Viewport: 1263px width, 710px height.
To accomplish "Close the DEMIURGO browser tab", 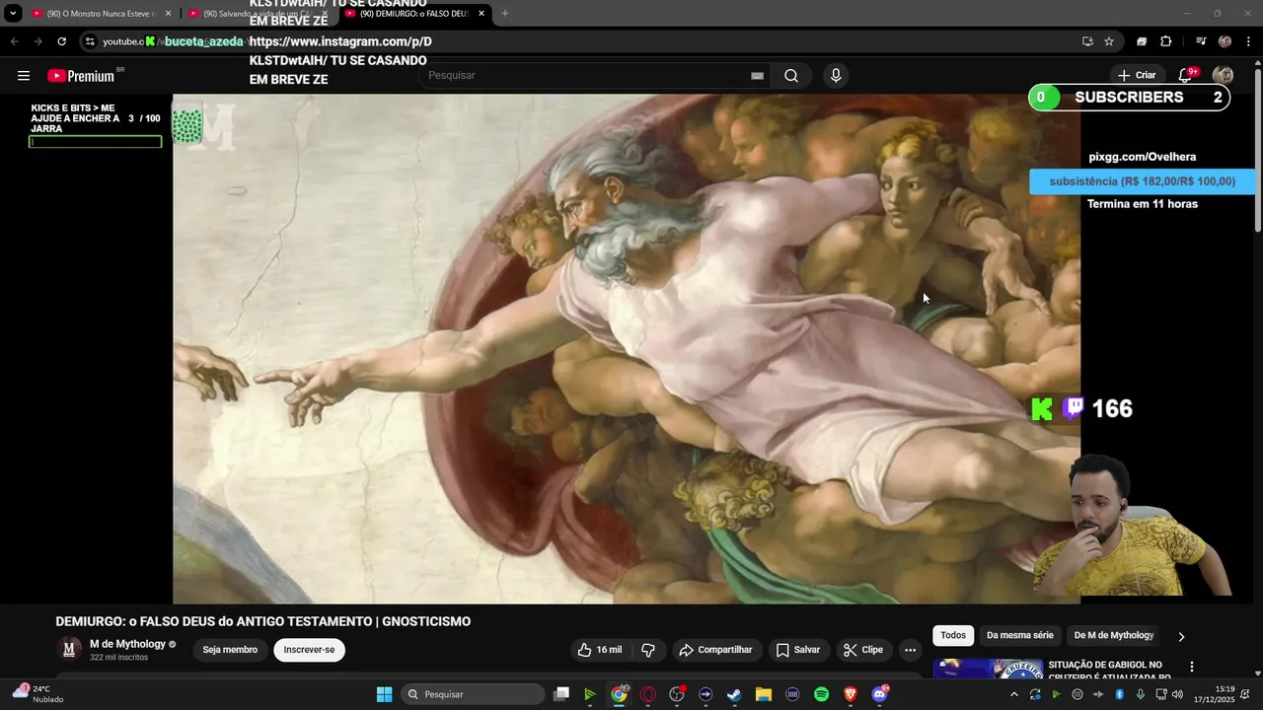I will (482, 14).
